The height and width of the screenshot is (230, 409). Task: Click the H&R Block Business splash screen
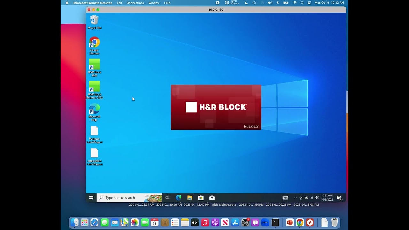(x=216, y=107)
